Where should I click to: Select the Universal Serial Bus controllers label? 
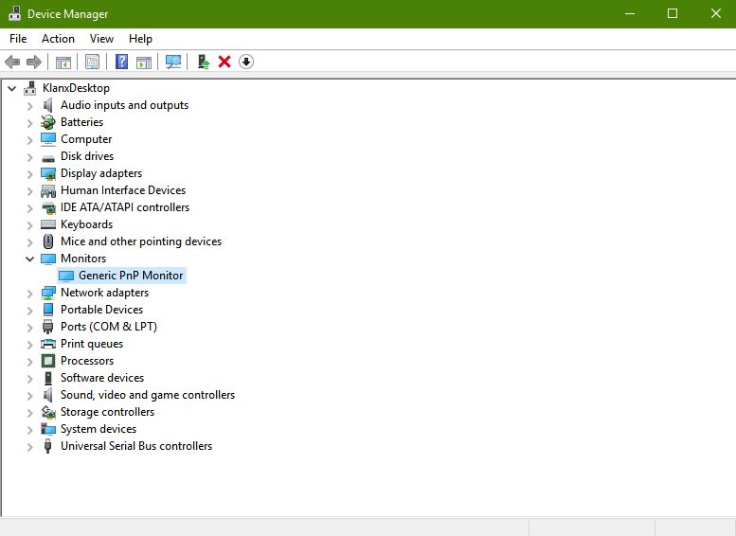pos(136,446)
